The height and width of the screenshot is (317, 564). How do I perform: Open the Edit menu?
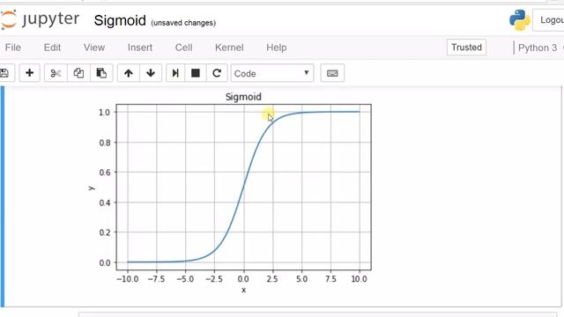point(52,48)
